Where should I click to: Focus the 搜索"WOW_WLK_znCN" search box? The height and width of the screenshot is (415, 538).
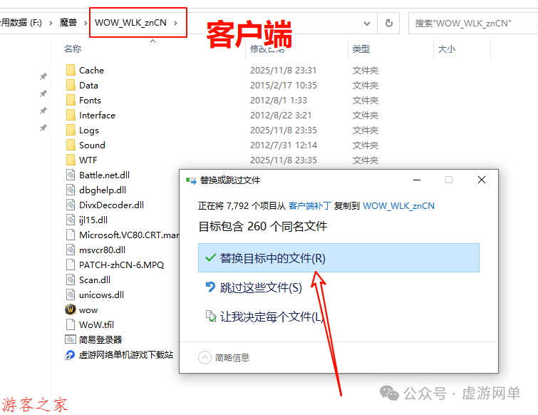click(473, 24)
